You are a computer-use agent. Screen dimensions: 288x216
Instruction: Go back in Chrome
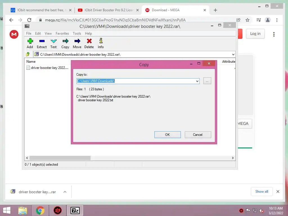tap(11, 20)
